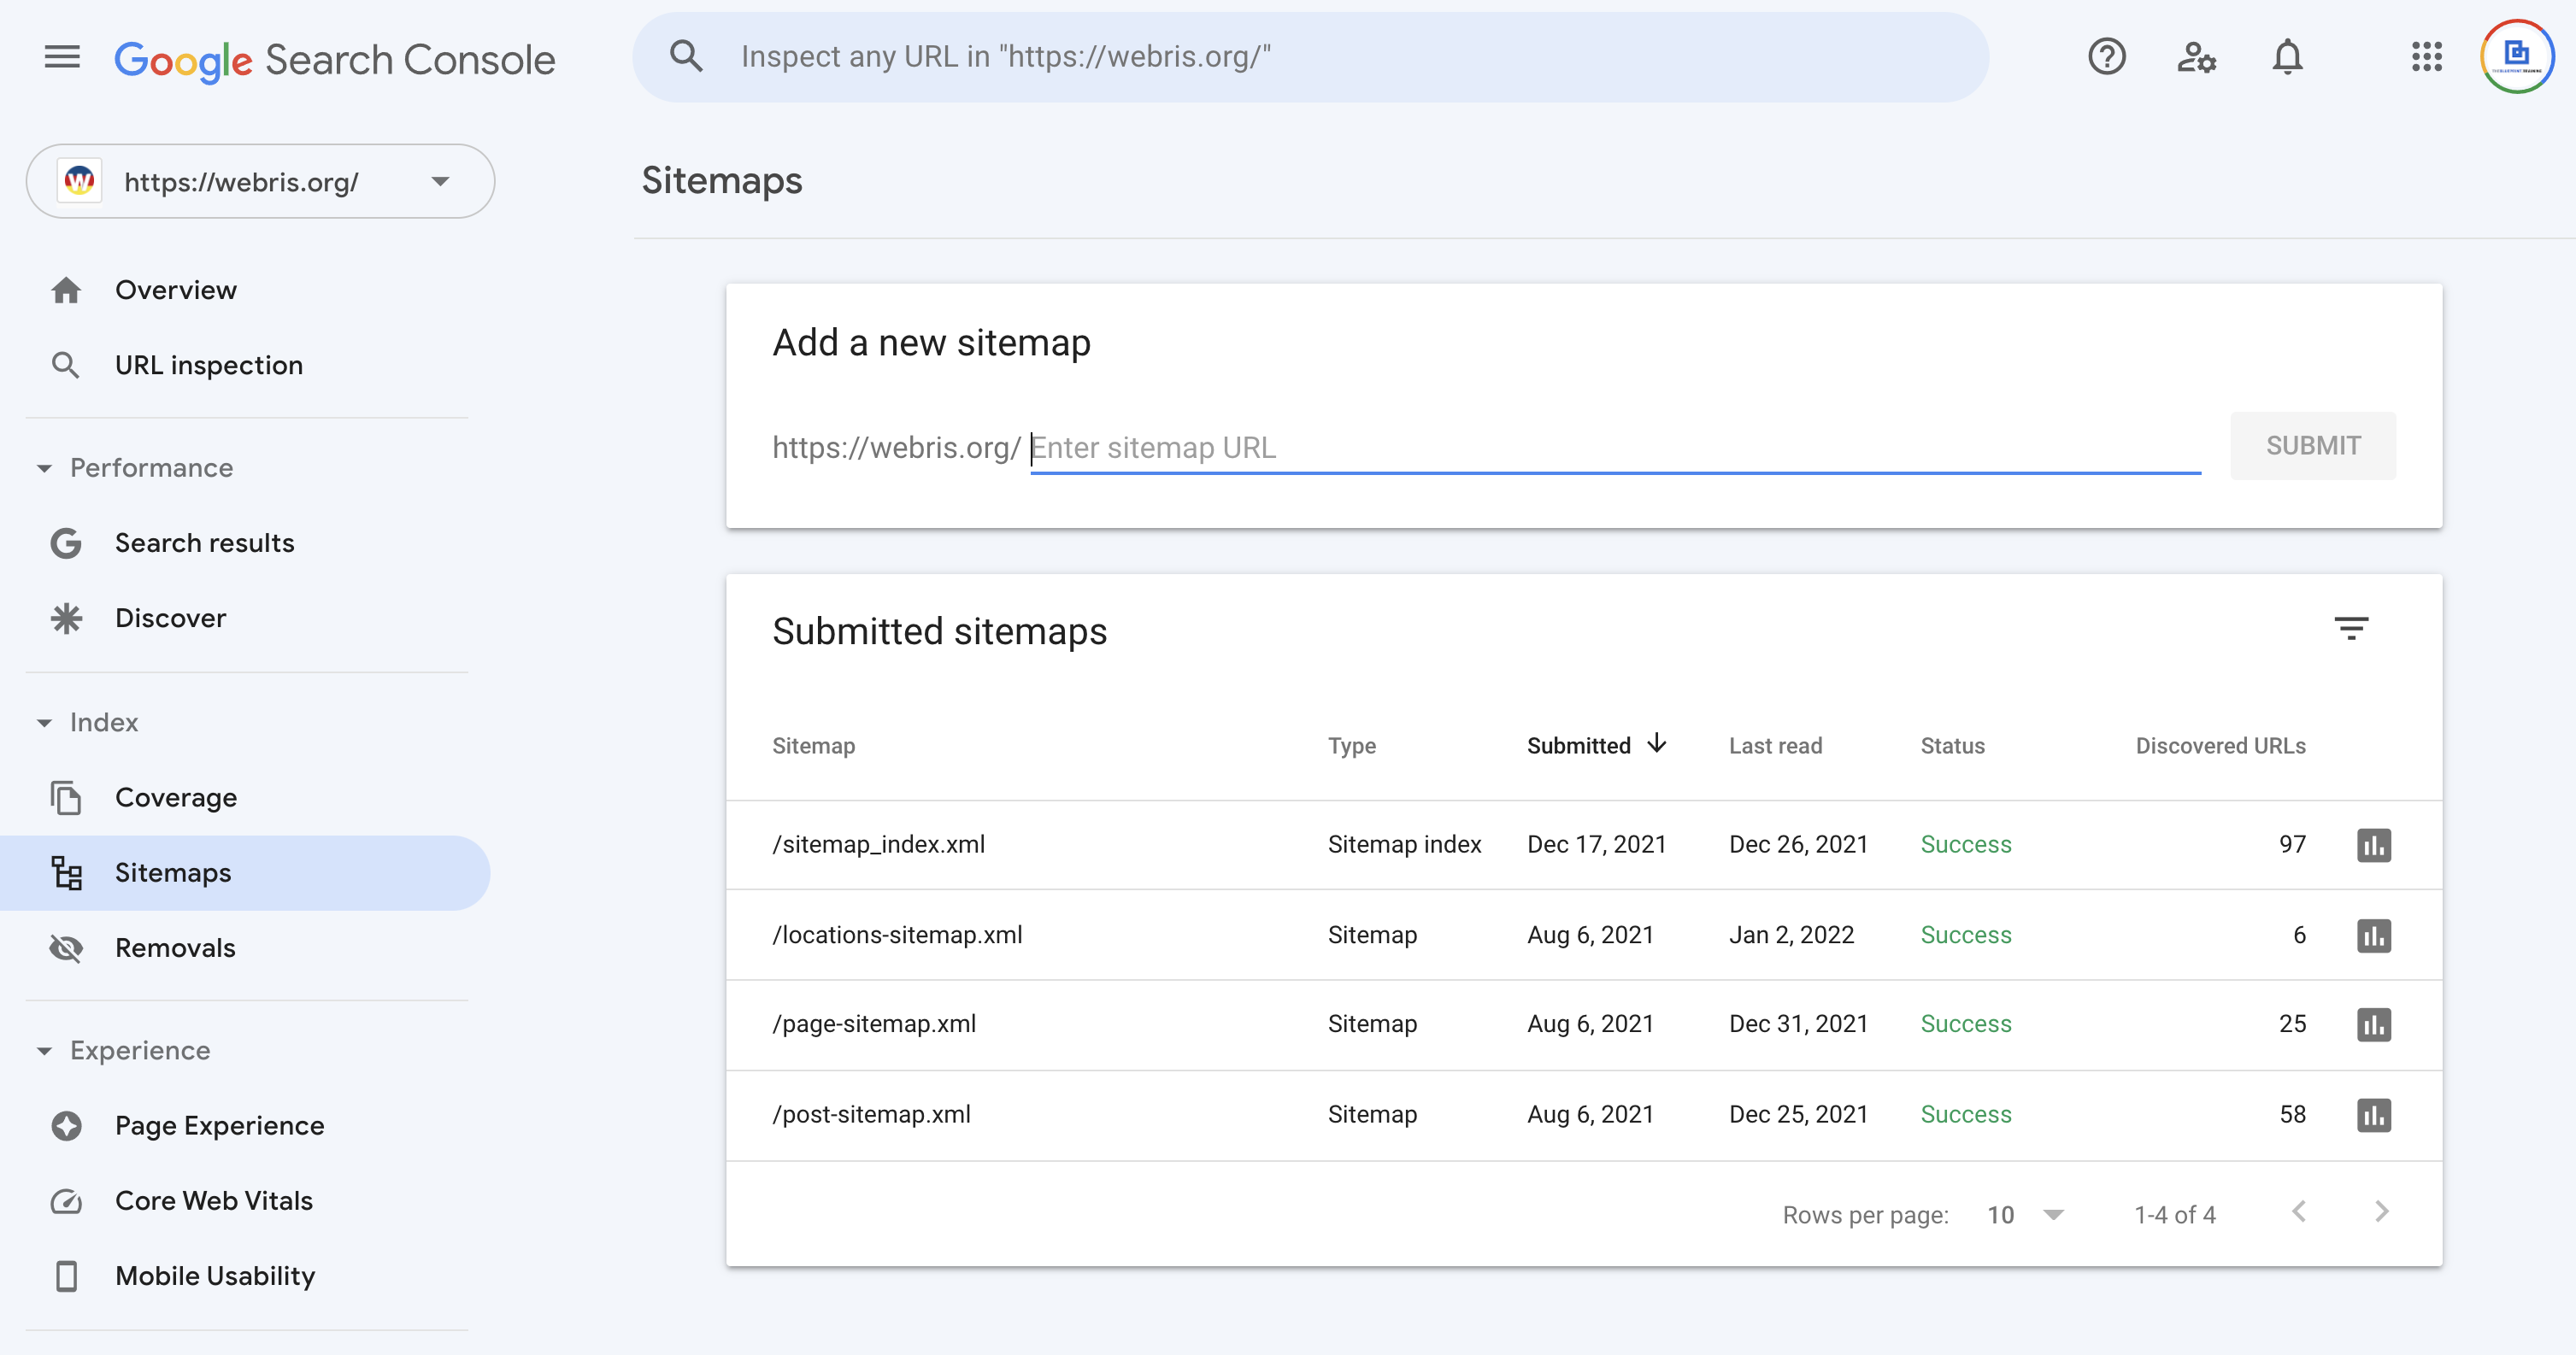This screenshot has height=1355, width=2576.
Task: Click Jan 2, 2022 last read date
Action: click(1791, 935)
